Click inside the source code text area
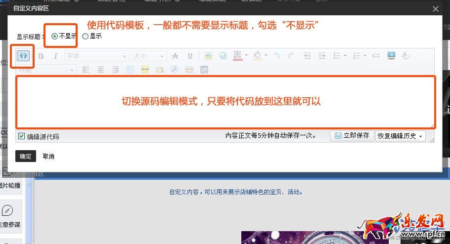450x244 pixels. 226,102
